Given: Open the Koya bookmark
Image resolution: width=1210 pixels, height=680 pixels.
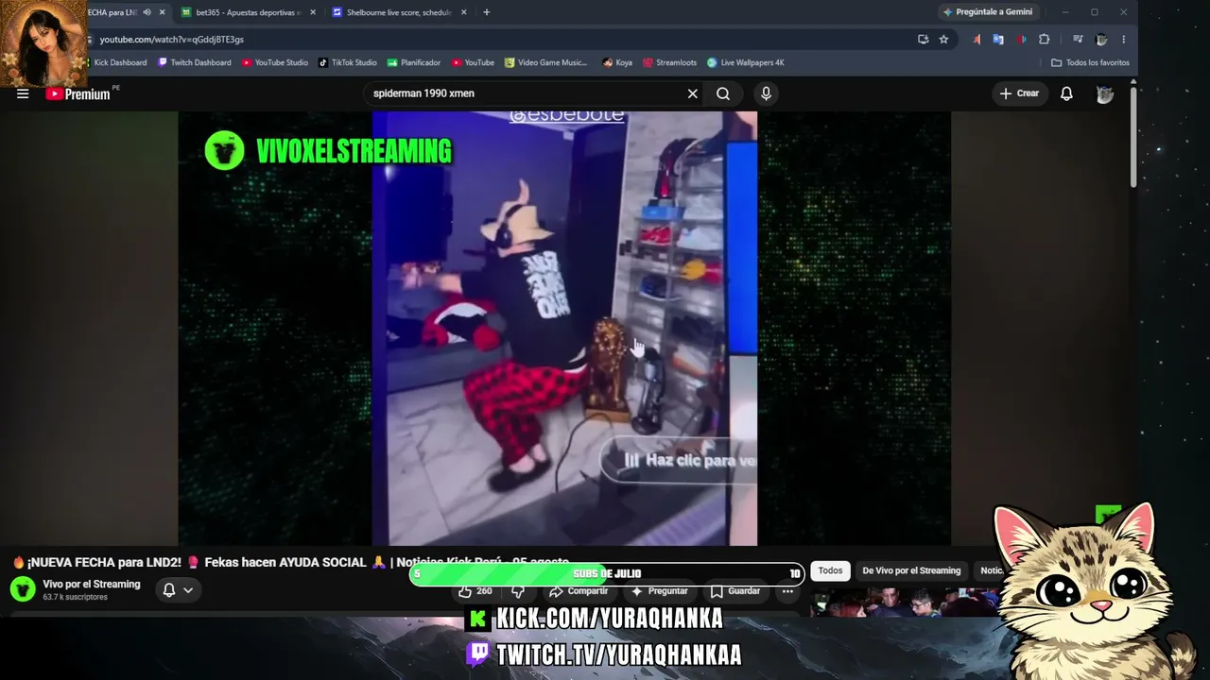Looking at the screenshot, I should pos(617,63).
